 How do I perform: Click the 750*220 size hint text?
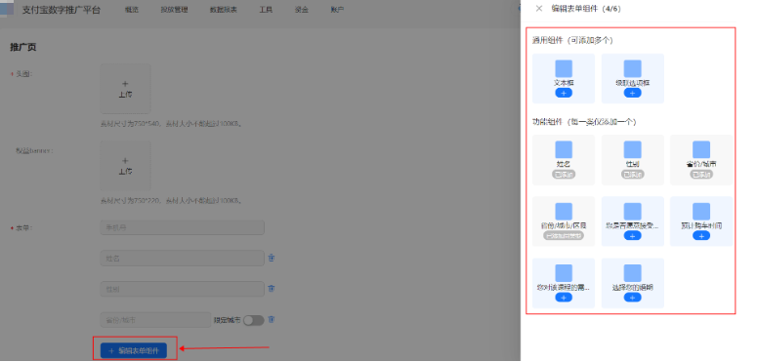[171, 201]
